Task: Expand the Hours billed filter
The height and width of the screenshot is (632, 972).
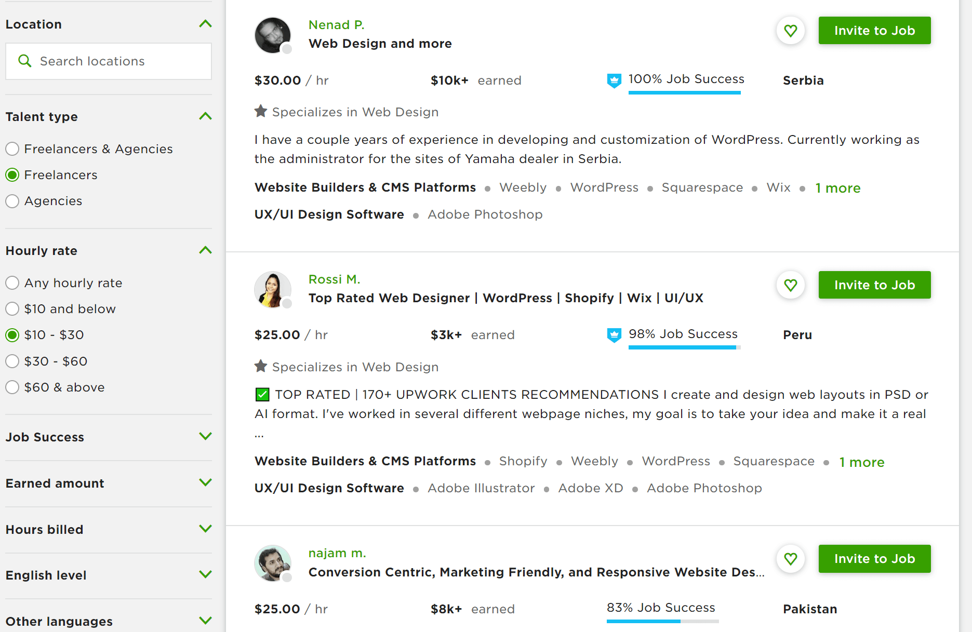Action: pyautogui.click(x=206, y=529)
